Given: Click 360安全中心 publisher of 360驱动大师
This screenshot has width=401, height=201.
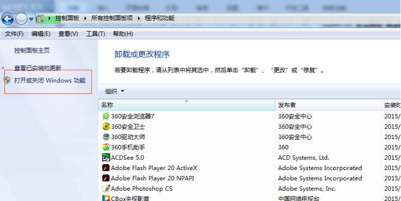Looking at the screenshot, I should tap(295, 137).
